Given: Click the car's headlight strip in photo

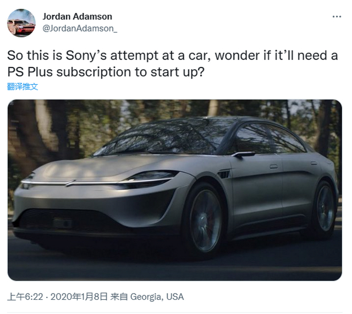Looking at the screenshot, I should tap(97, 182).
